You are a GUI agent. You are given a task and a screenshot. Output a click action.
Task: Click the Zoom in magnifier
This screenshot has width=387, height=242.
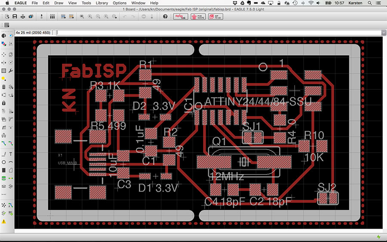point(90,16)
